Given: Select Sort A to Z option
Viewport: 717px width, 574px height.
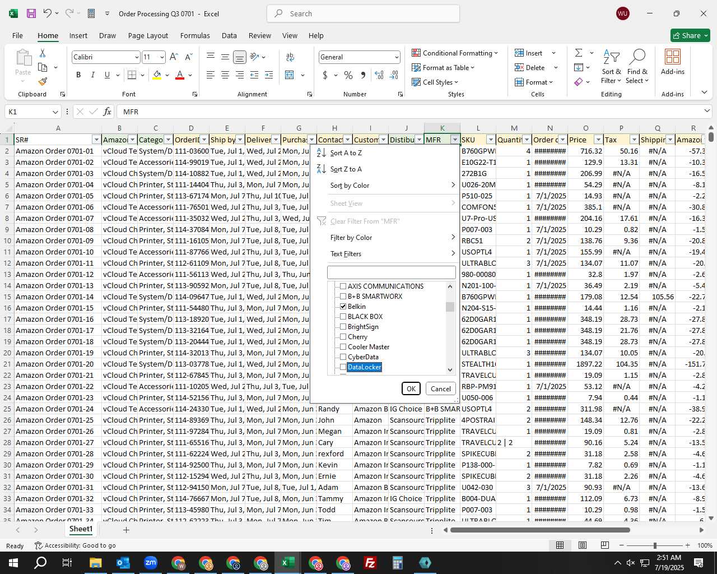Looking at the screenshot, I should (x=386, y=152).
